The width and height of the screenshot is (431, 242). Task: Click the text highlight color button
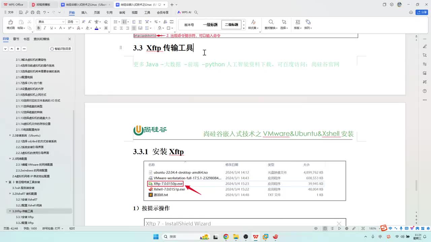pyautogui.click(x=87, y=28)
